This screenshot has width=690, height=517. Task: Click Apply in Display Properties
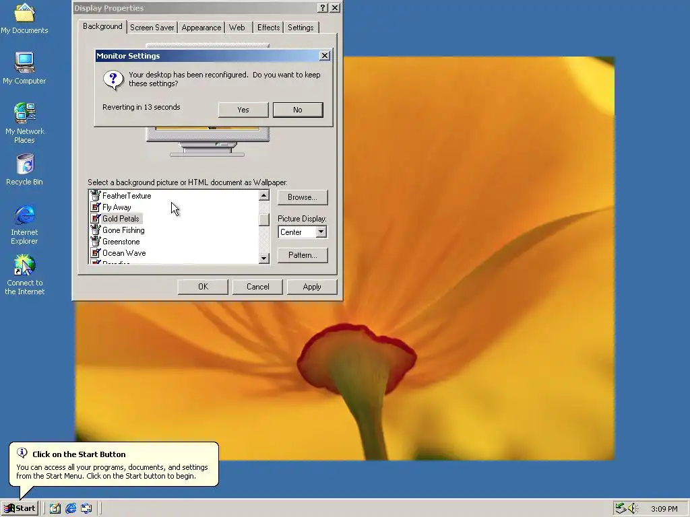click(312, 287)
